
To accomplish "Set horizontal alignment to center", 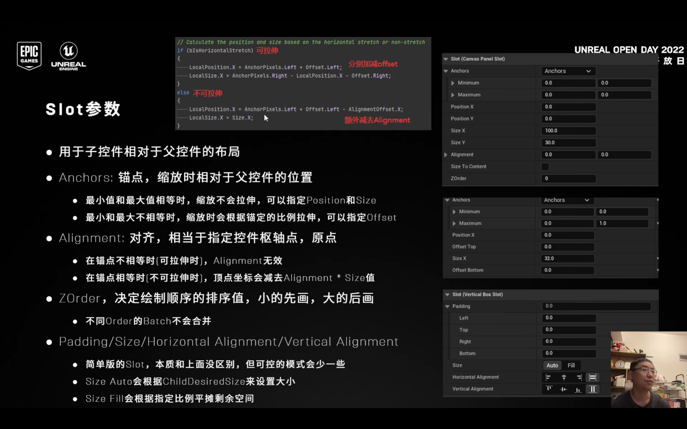I will (x=564, y=377).
